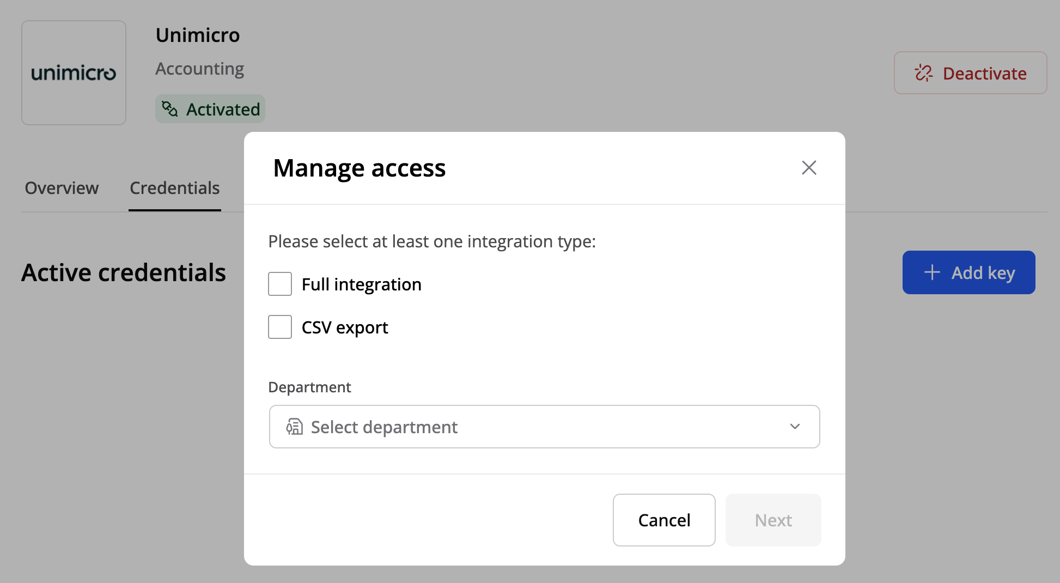Select the Credentials tab
Screen dimensions: 1060x583
[x=174, y=188]
